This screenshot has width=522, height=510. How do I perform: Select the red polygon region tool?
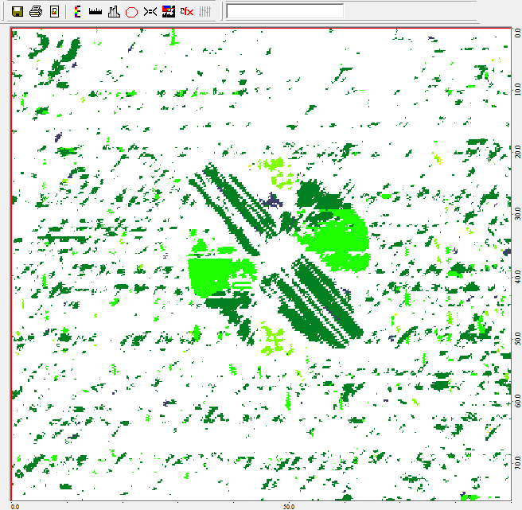pos(131,11)
